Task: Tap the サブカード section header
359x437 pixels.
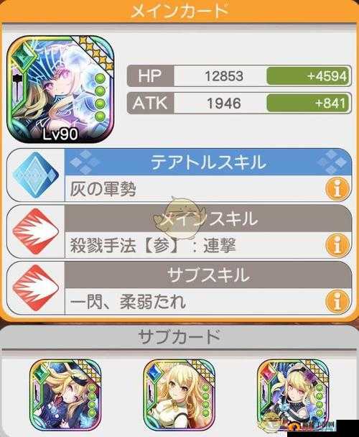Action: (179, 337)
